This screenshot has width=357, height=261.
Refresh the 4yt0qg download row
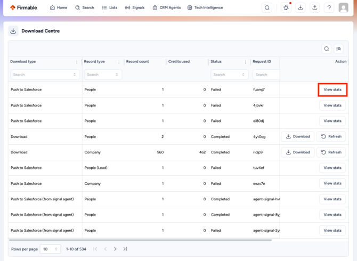pyautogui.click(x=331, y=136)
